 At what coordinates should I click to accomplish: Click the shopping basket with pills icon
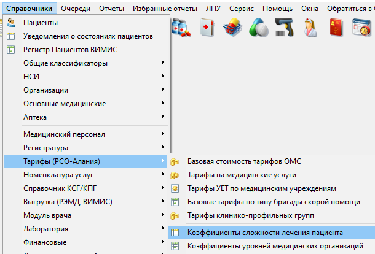coord(232,26)
